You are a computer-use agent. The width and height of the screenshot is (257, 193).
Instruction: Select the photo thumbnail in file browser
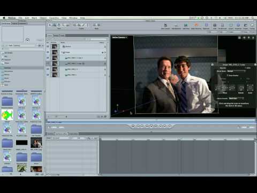[36, 143]
